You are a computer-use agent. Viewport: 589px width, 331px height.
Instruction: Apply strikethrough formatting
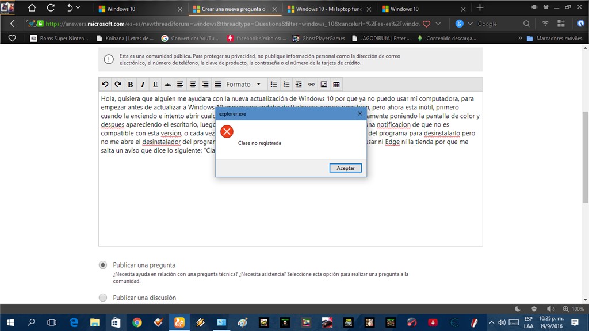point(167,85)
